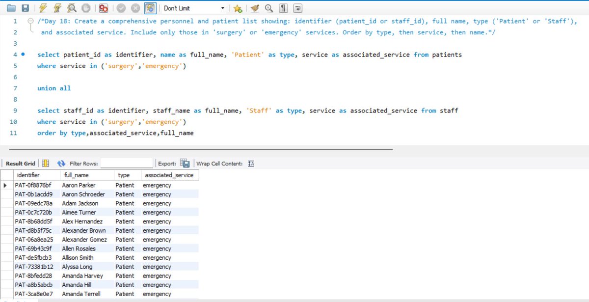Image resolution: width=589 pixels, height=302 pixels.
Task: Open the Don't Limit rows dropdown
Action: pos(194,8)
